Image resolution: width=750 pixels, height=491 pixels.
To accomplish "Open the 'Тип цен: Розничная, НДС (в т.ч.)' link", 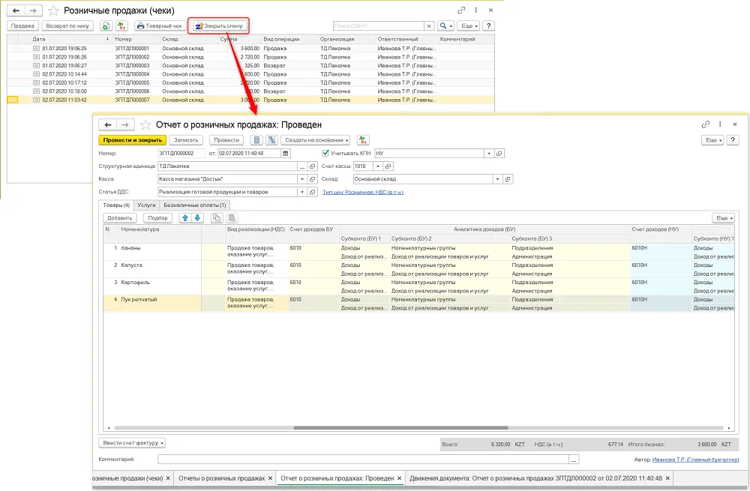I will click(363, 192).
